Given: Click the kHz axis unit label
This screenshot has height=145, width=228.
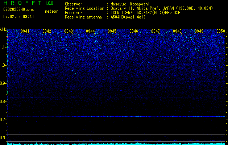Looking at the screenshot, I should click(3, 29).
